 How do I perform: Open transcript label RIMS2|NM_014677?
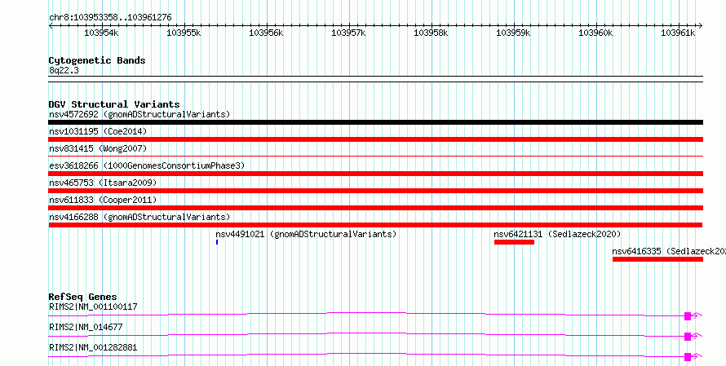pyautogui.click(x=86, y=327)
